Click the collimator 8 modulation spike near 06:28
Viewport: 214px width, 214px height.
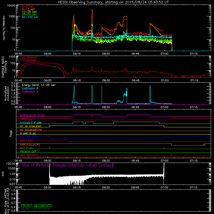(102, 95)
